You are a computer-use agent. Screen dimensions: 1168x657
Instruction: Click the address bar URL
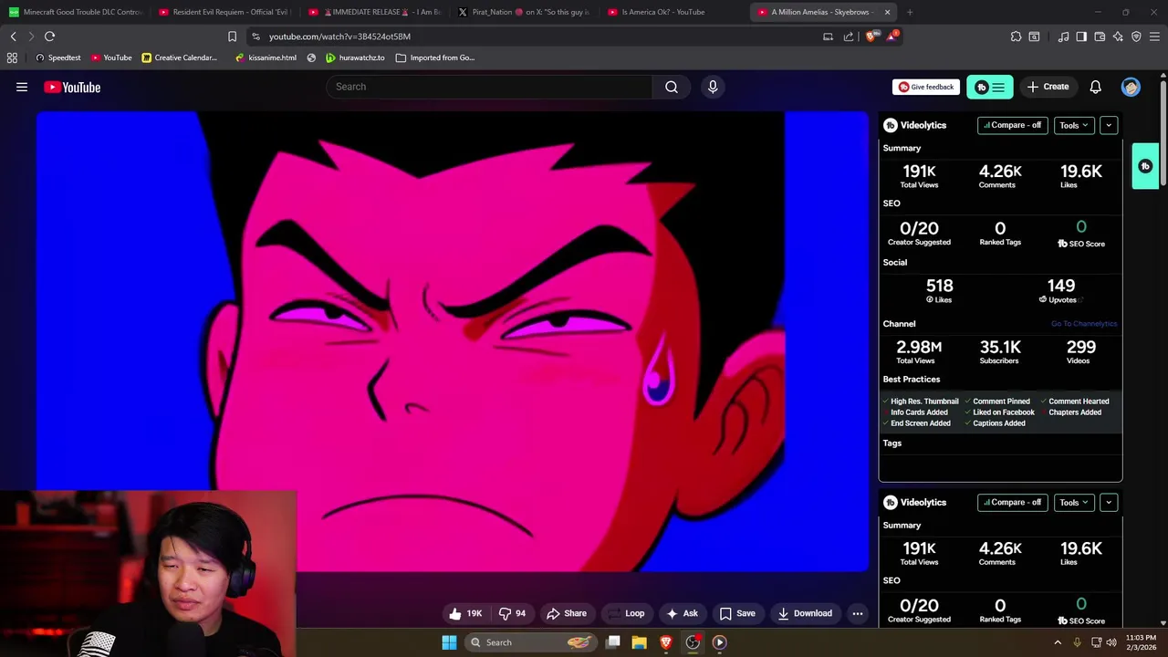pos(339,36)
